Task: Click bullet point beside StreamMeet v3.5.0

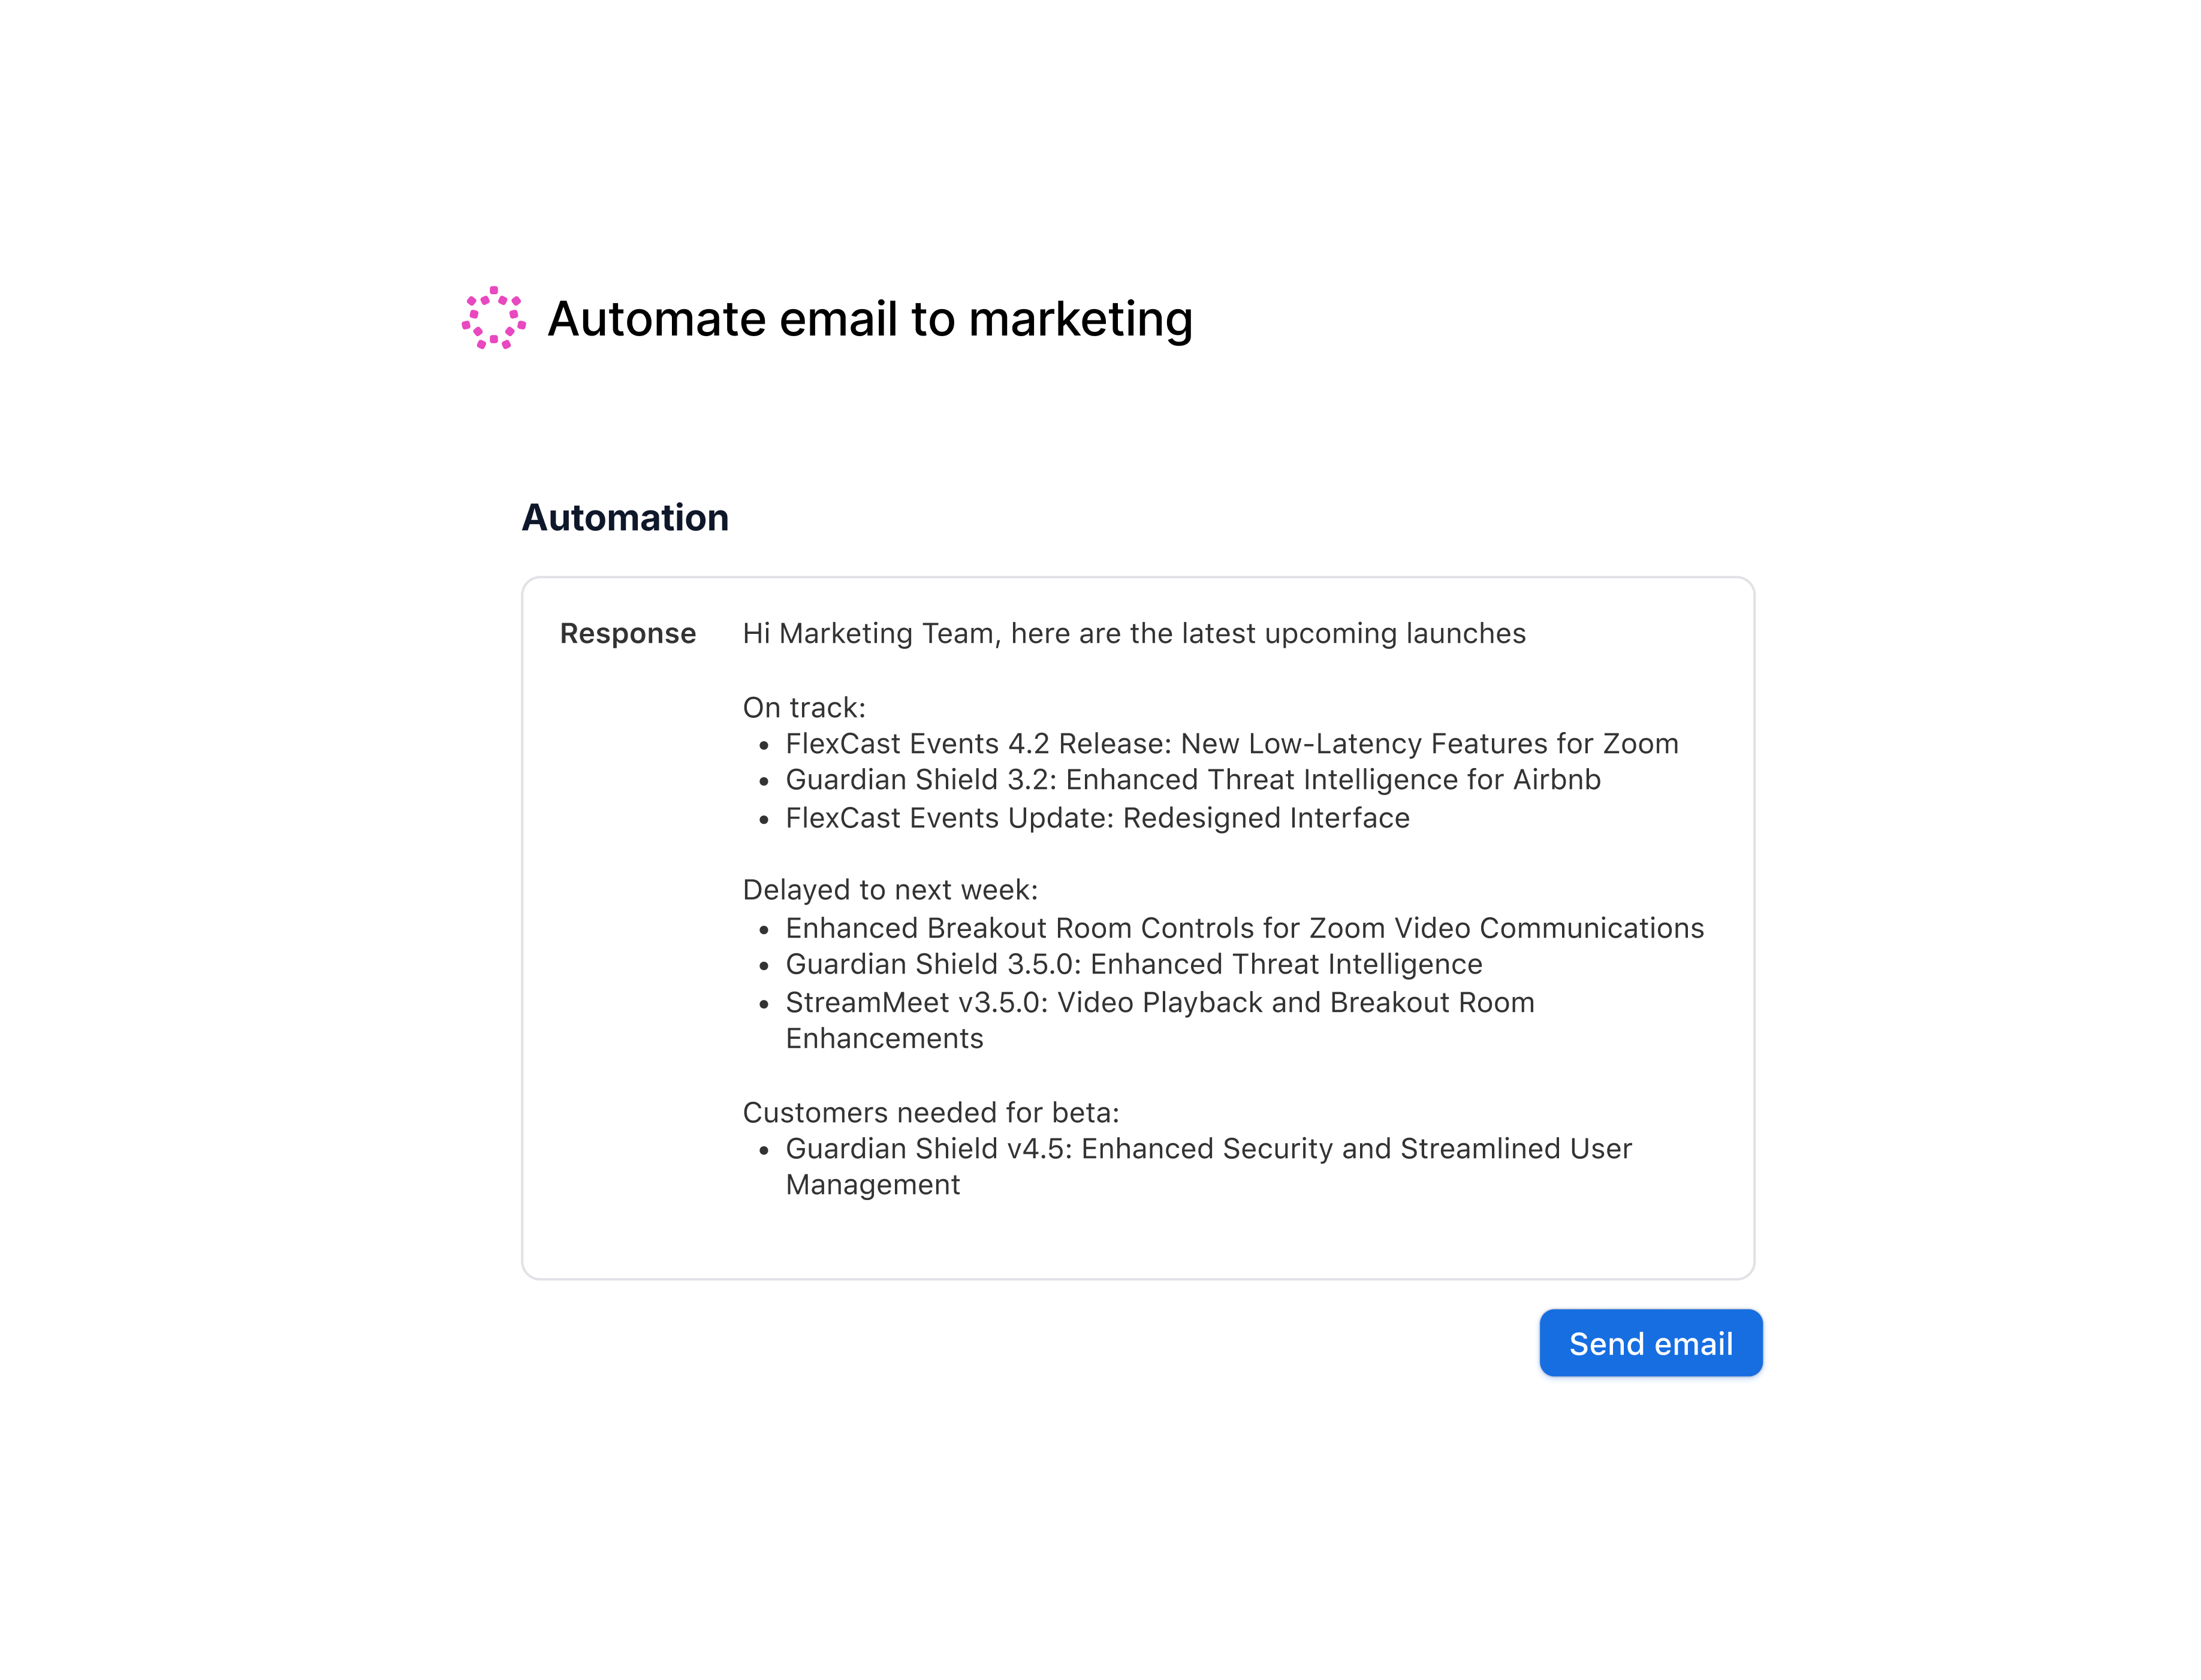Action: point(764,1004)
